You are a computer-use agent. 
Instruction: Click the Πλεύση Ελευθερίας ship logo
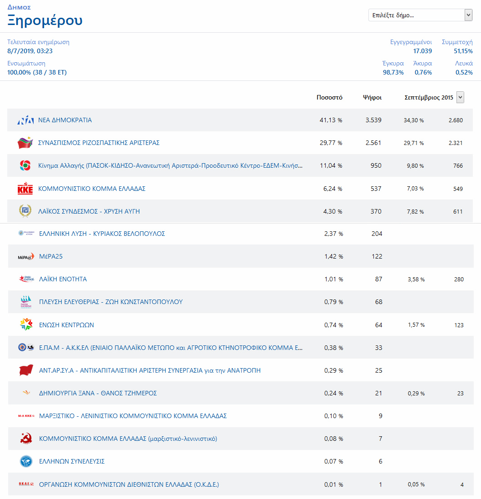click(26, 302)
